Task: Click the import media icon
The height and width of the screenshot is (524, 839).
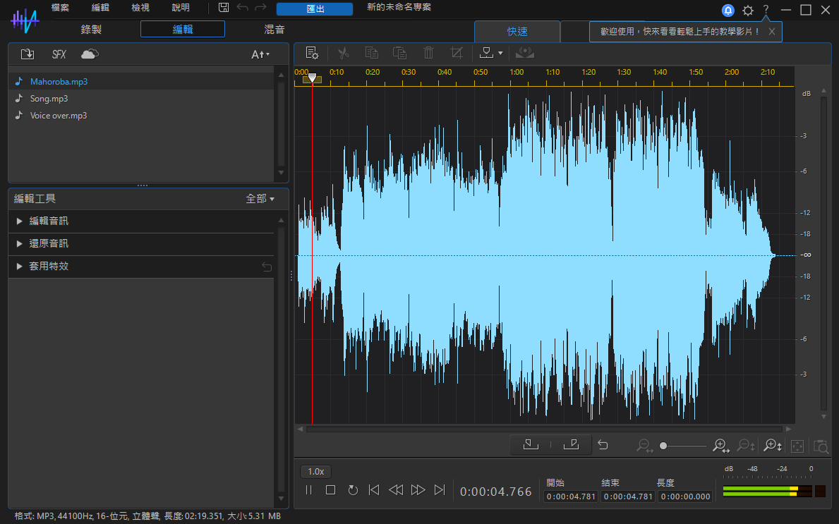Action: coord(28,54)
